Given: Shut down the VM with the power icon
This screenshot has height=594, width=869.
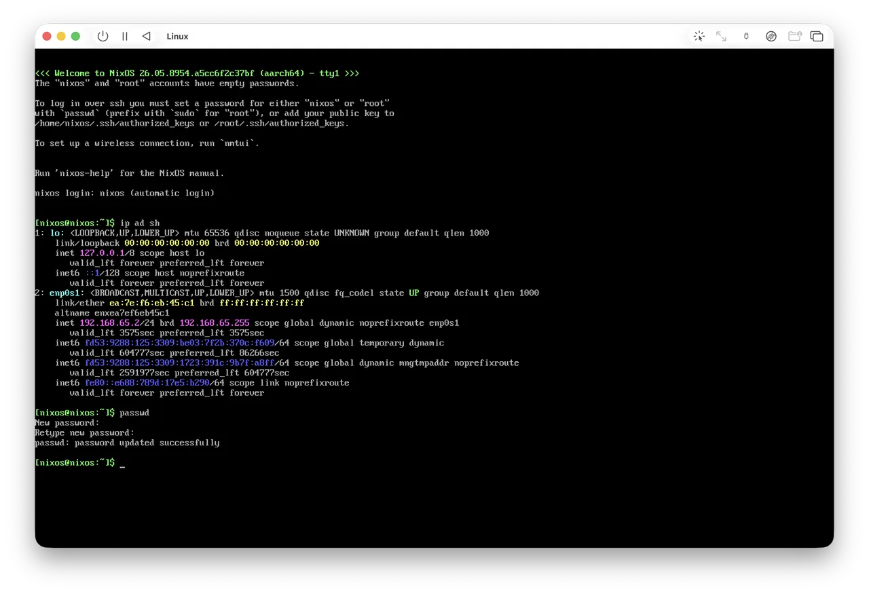Looking at the screenshot, I should 103,36.
